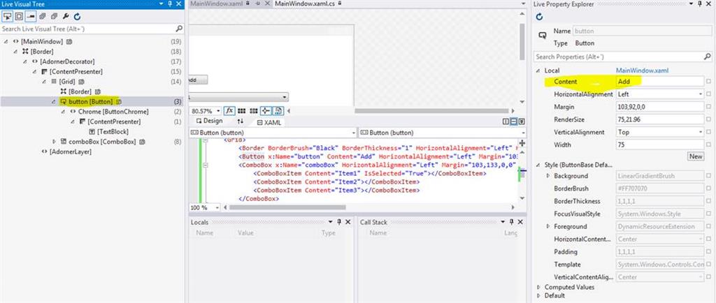
Task: Close the MainWindow.xaml tab
Action: point(268,3)
